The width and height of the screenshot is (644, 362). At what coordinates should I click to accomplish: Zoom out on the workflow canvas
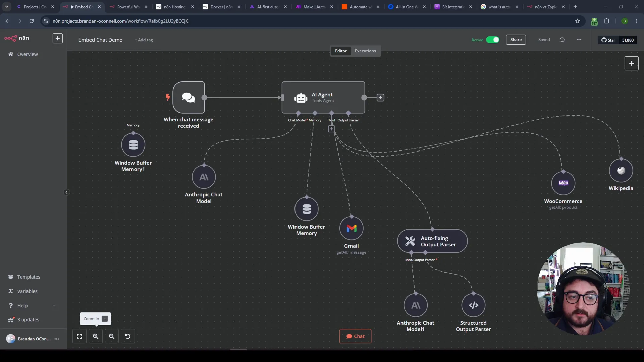tap(111, 337)
